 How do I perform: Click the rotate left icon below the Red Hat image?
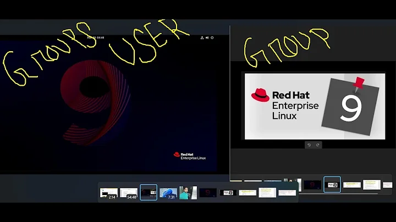pyautogui.click(x=309, y=145)
